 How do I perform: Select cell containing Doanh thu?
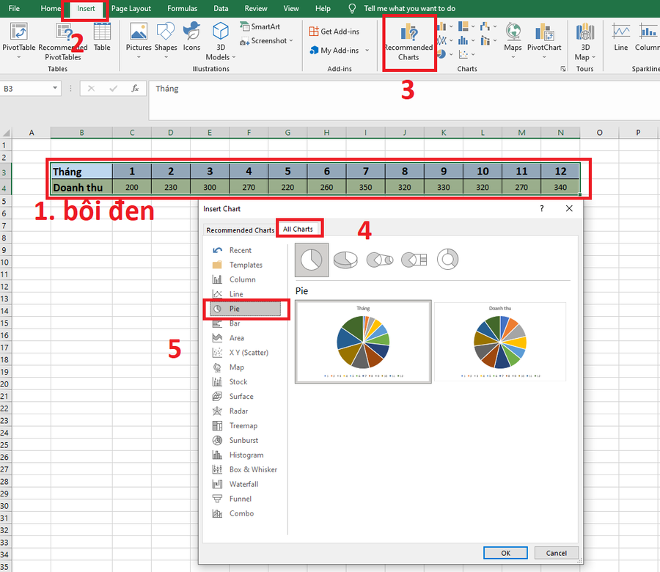click(81, 187)
